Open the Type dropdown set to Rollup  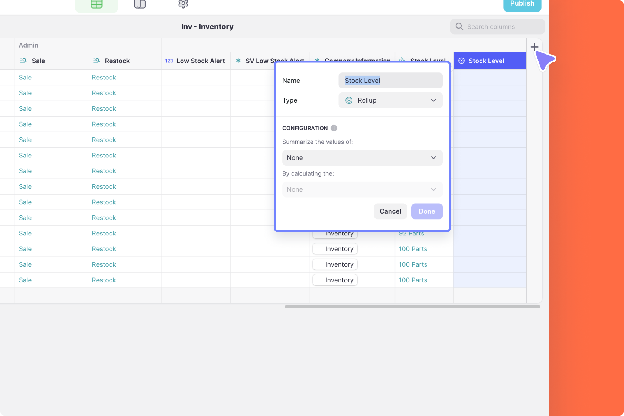coord(390,100)
